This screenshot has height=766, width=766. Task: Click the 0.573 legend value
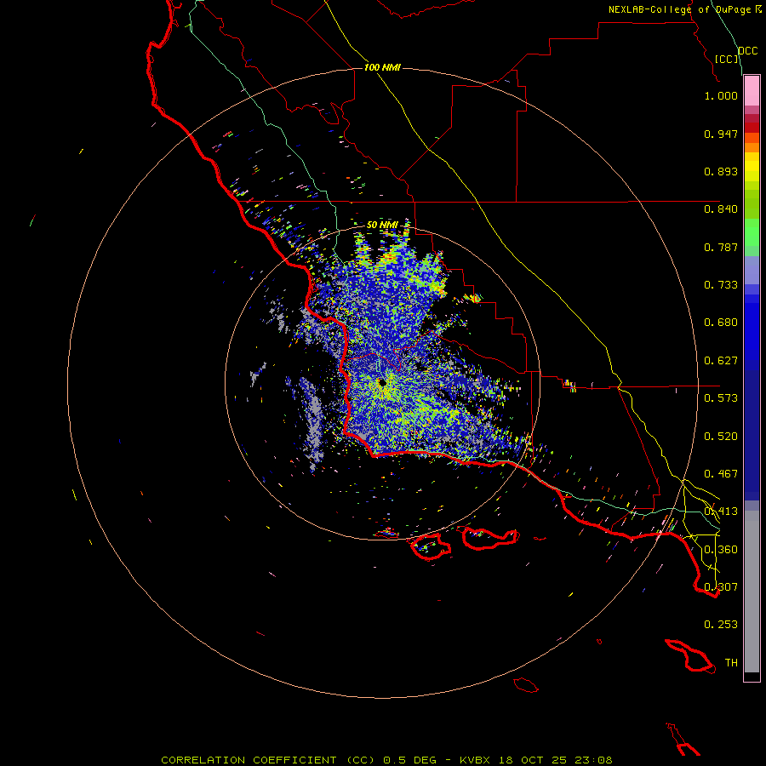pyautogui.click(x=721, y=398)
